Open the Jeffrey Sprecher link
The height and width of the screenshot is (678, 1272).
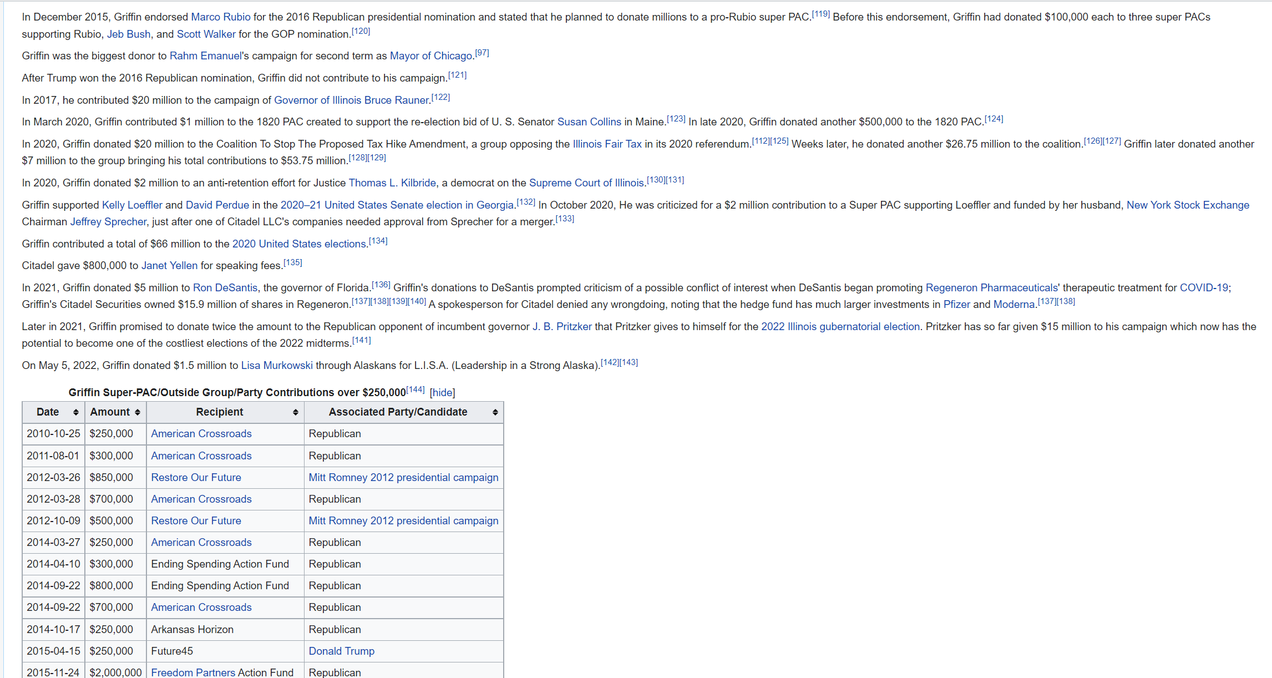tap(108, 222)
